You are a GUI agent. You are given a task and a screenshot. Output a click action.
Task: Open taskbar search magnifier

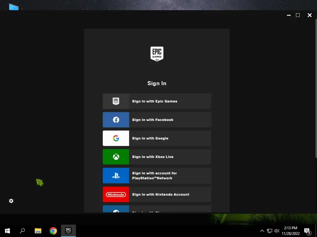[x=22, y=231]
